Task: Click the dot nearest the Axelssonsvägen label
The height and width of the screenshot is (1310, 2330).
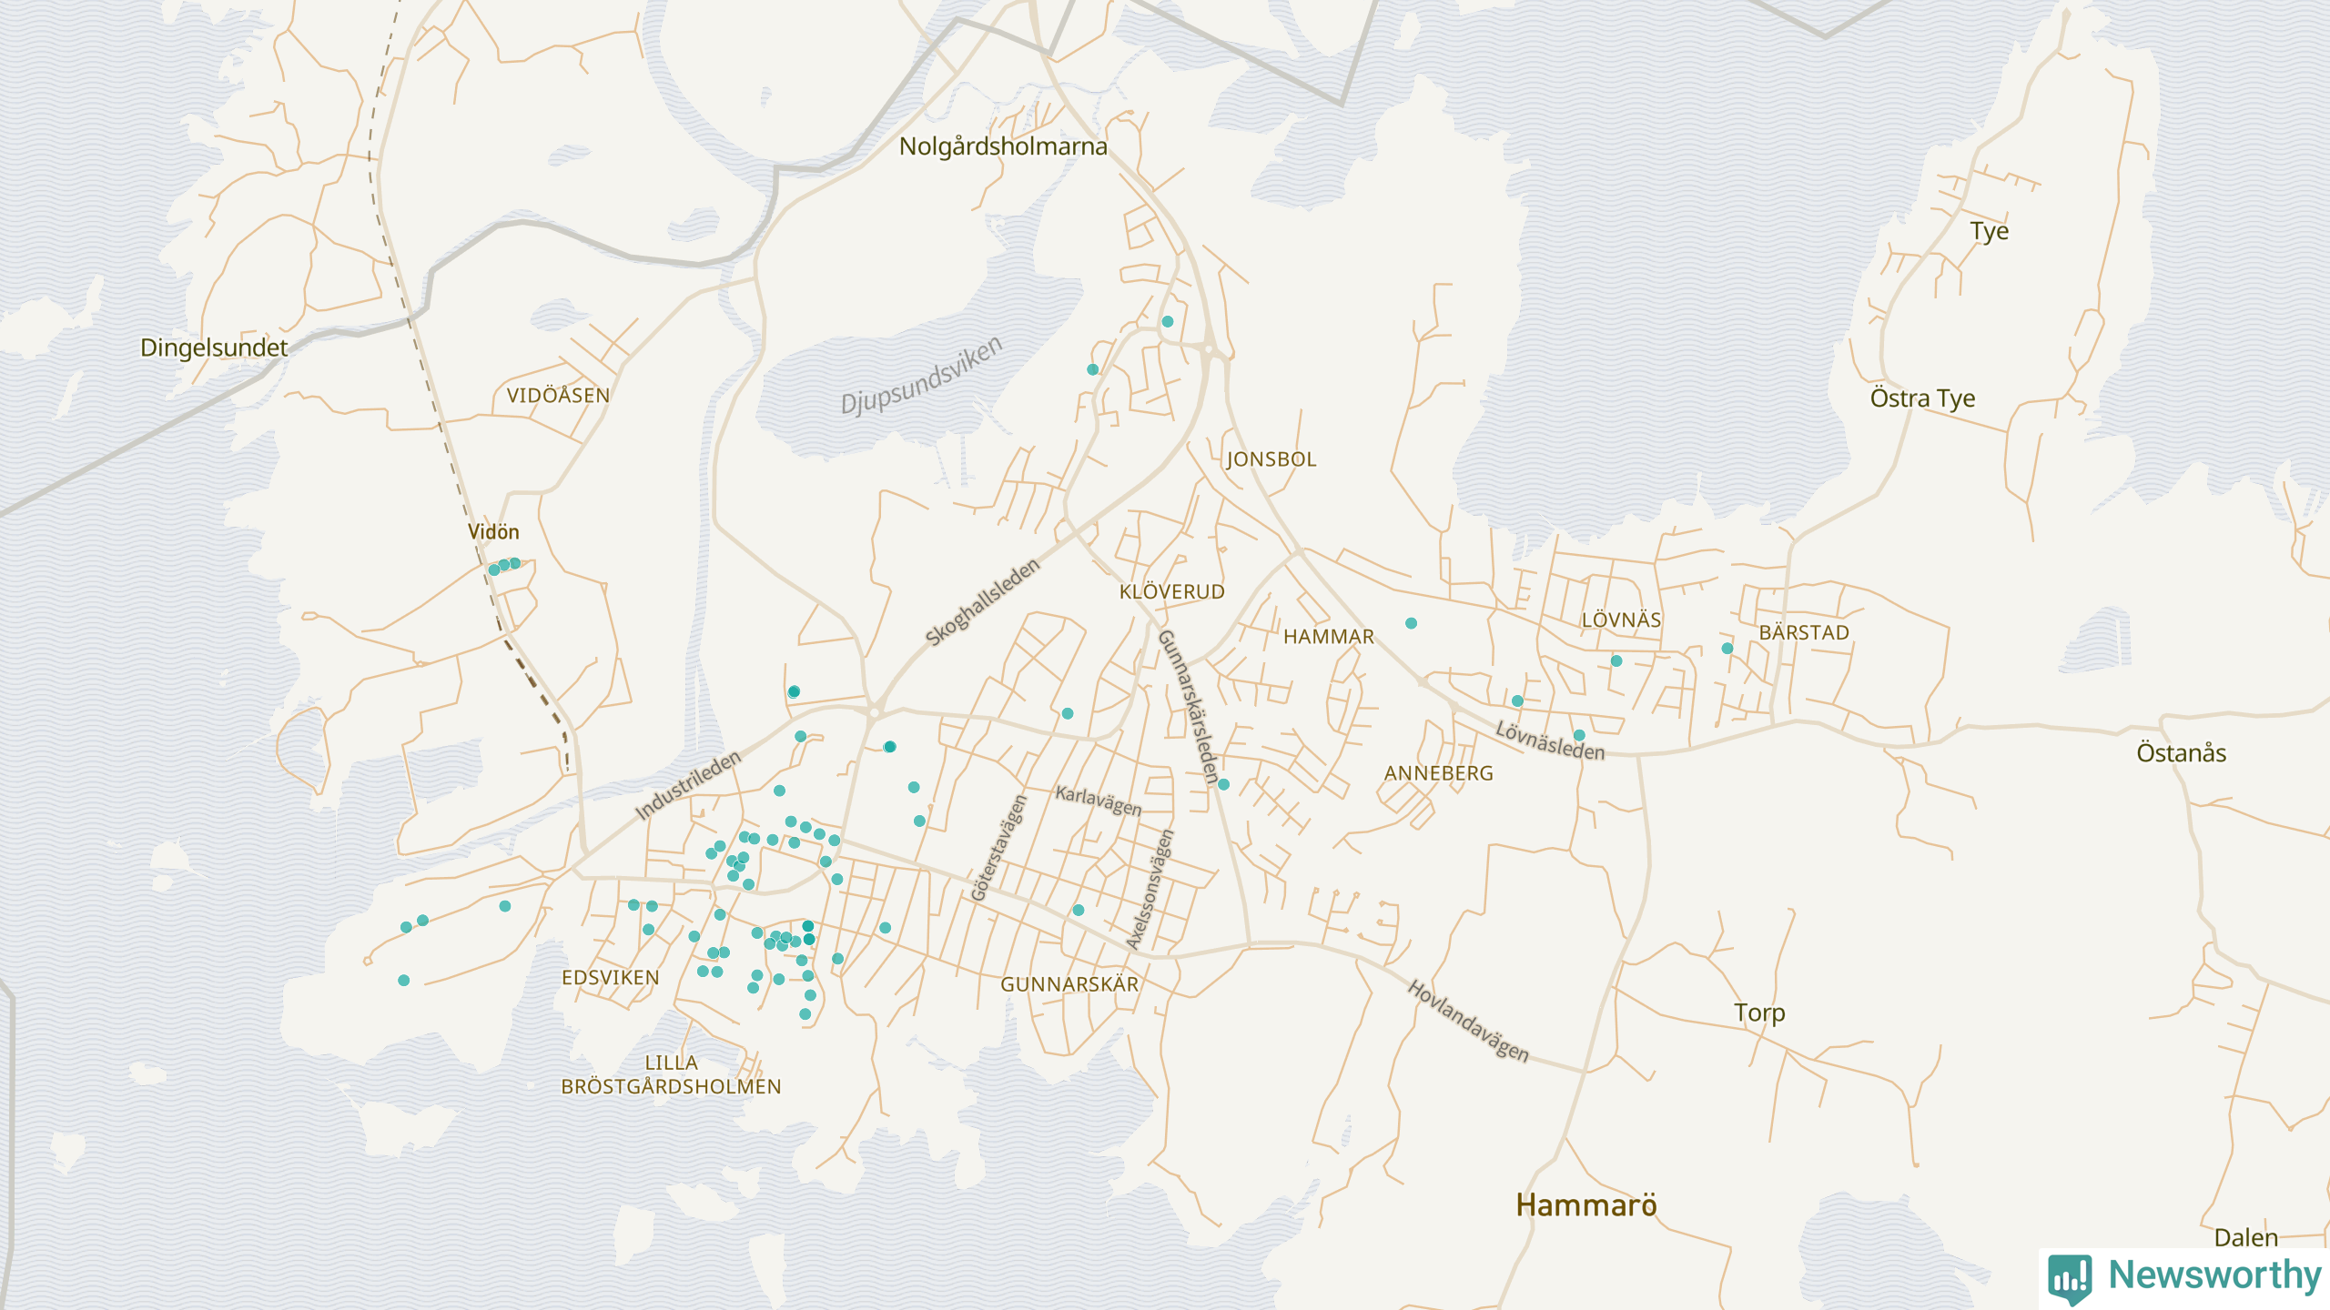Action: pos(1079,910)
